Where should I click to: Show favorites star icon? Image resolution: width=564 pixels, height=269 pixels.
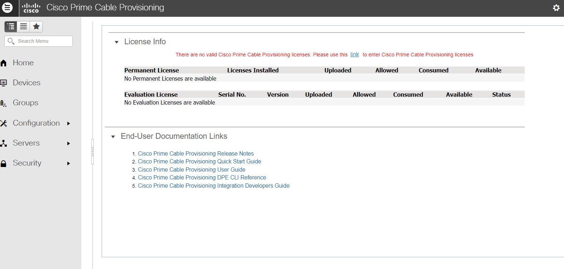click(36, 26)
